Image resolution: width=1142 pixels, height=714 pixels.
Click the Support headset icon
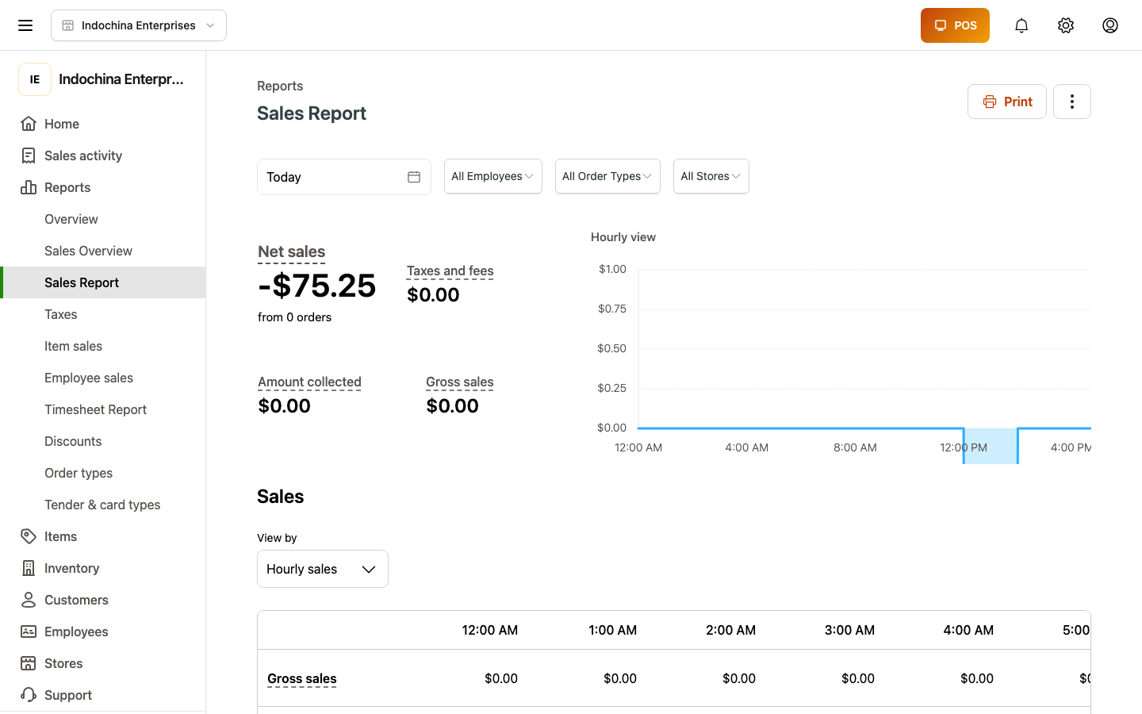click(29, 695)
